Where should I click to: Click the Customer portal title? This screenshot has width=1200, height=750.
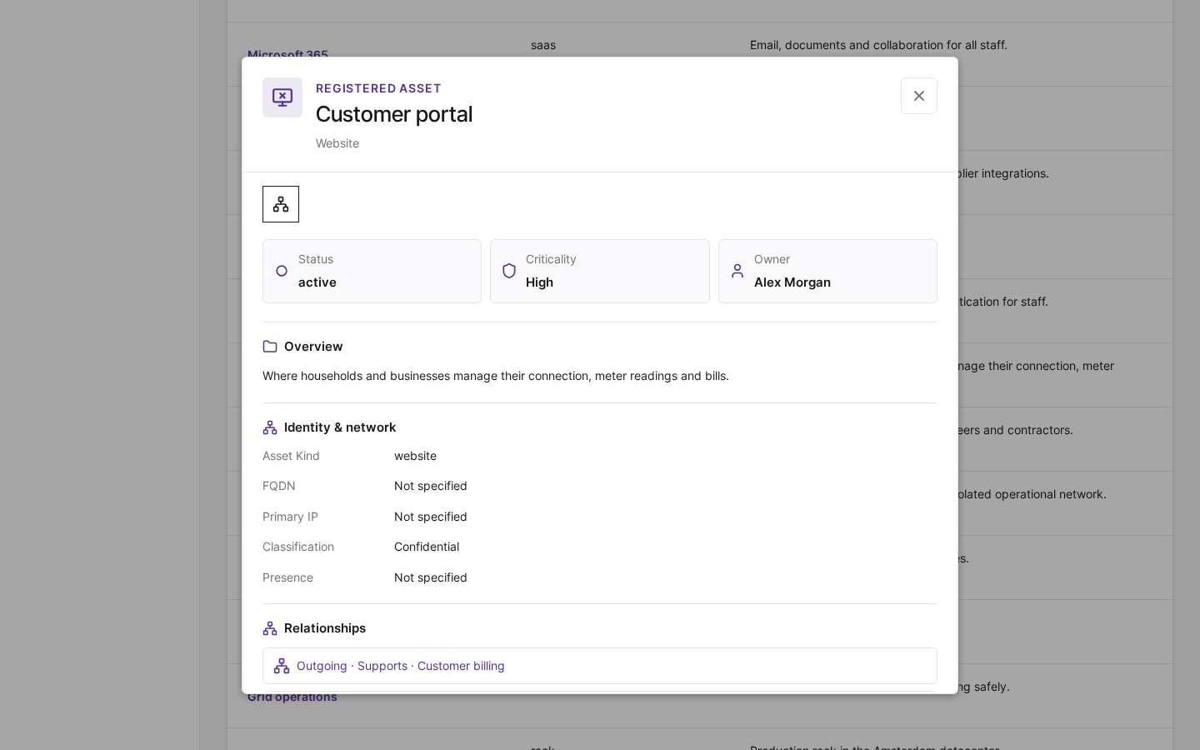394,114
